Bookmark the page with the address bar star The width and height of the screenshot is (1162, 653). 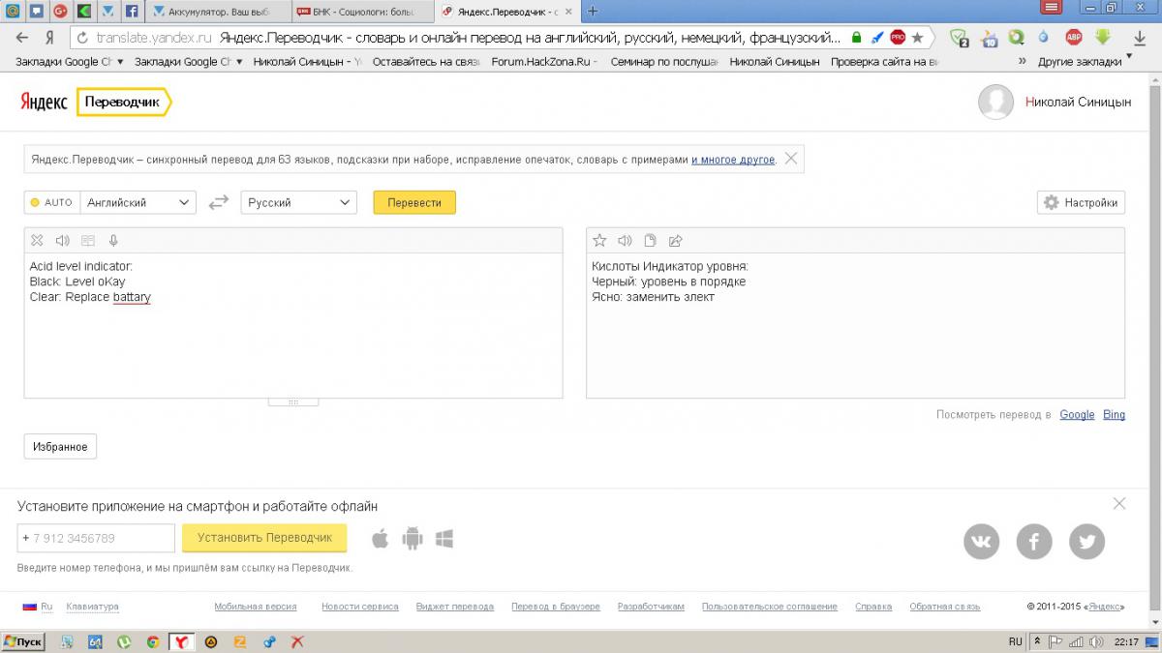[917, 38]
